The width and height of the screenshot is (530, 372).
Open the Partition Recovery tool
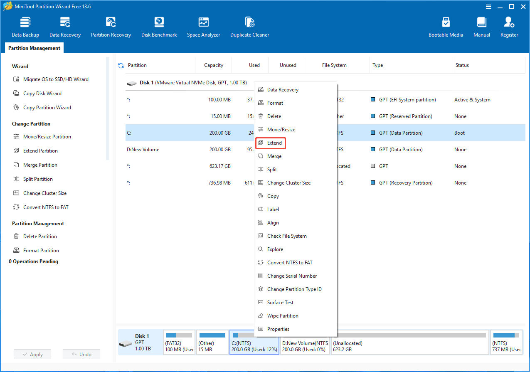point(111,27)
